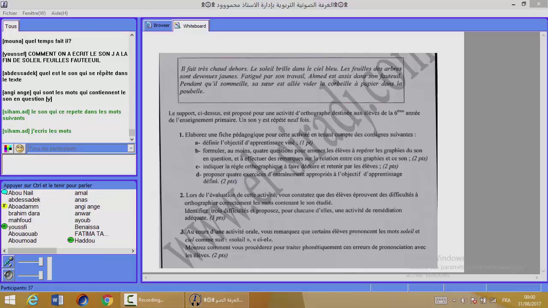Click the Participants: 37 status text
The image size is (548, 308).
pos(17,288)
